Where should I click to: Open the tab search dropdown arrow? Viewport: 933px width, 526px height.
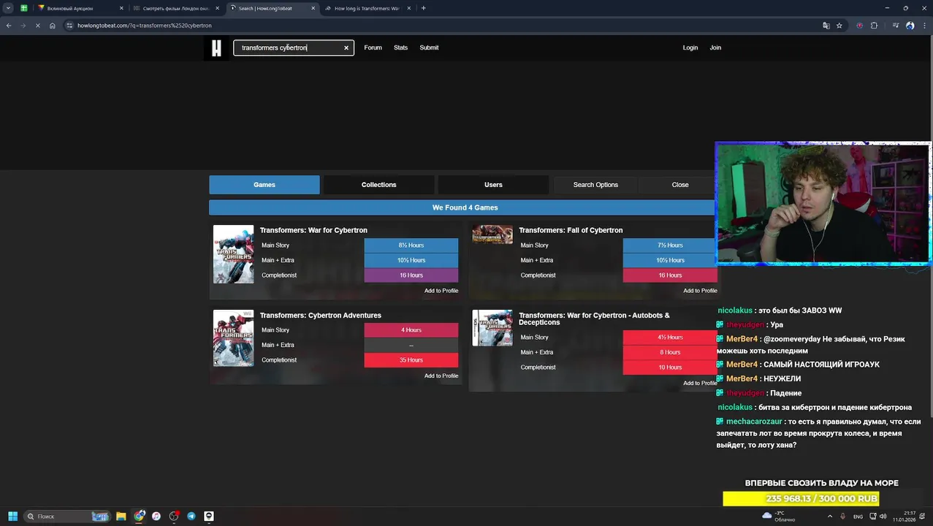point(8,8)
